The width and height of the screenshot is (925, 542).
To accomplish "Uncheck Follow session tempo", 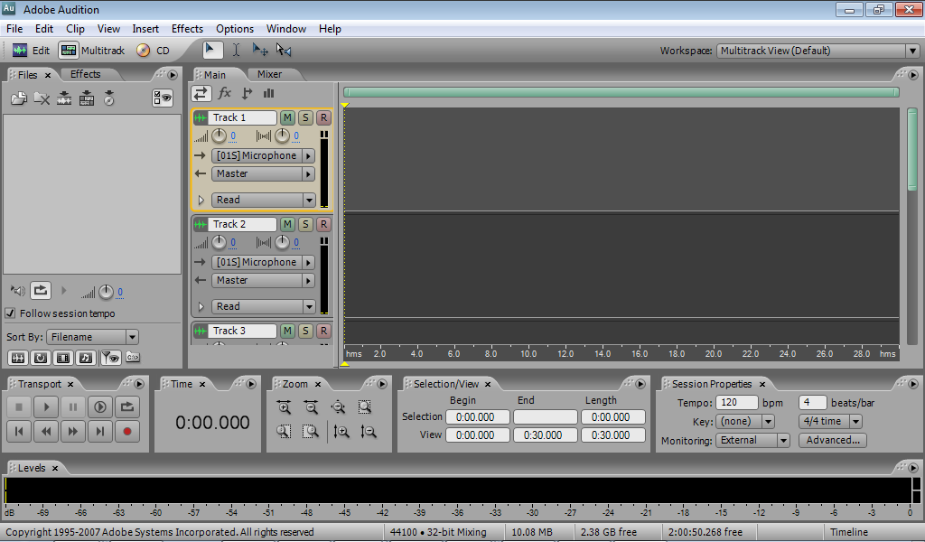I will coord(10,313).
